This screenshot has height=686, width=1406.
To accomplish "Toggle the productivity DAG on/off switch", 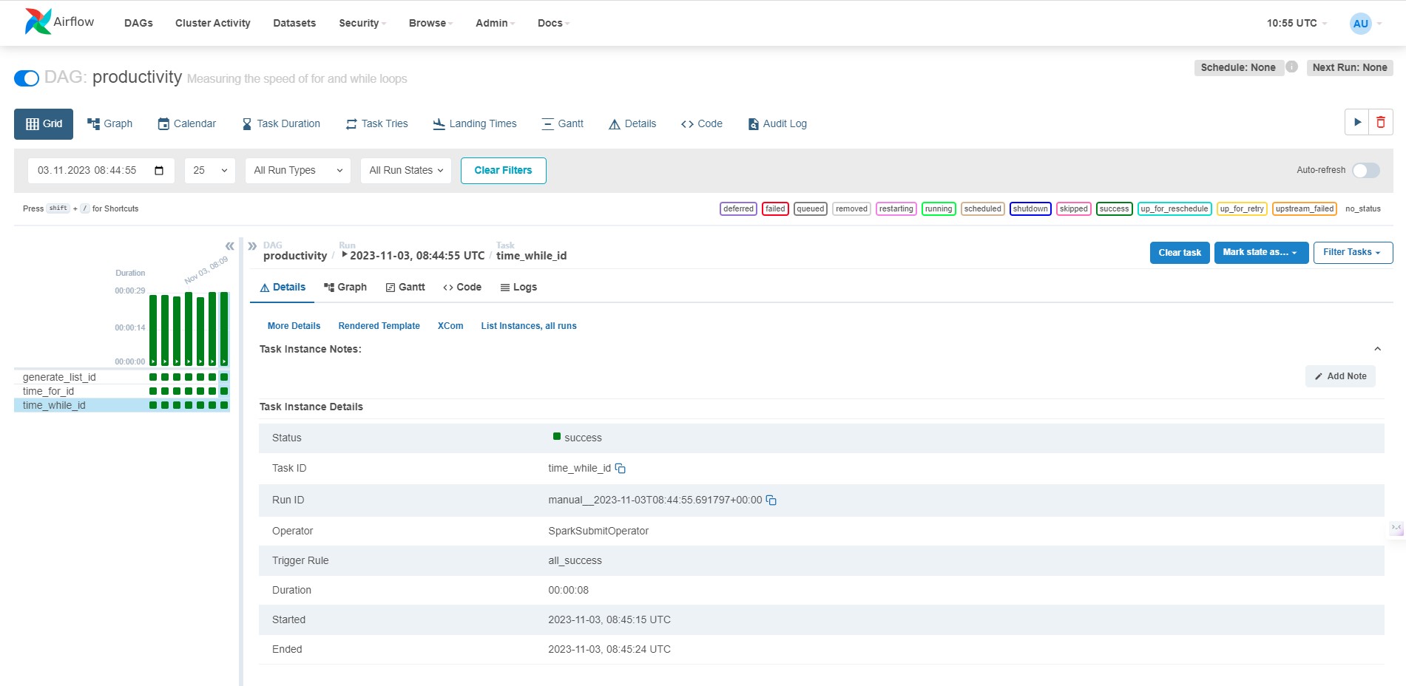I will pyautogui.click(x=27, y=78).
